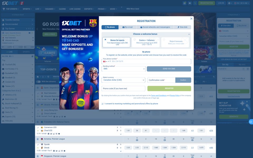This screenshot has height=158, width=253.
Task: Click the Basketball (22) icon
Action: coord(3,73)
